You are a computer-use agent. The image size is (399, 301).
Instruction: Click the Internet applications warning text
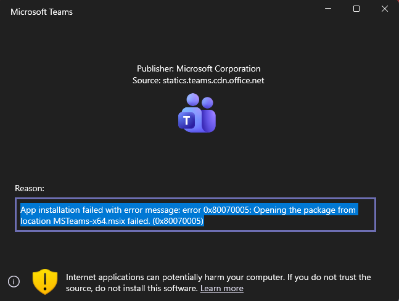pos(218,282)
